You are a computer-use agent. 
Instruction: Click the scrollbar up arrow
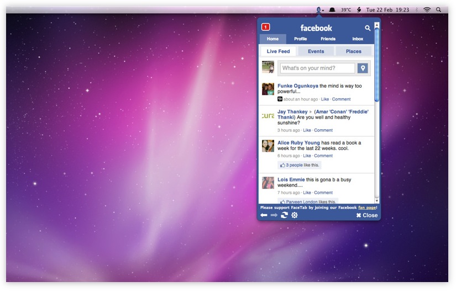(377, 25)
